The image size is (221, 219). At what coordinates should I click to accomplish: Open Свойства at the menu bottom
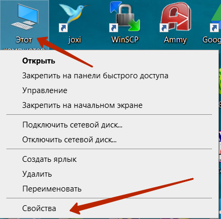click(x=39, y=208)
